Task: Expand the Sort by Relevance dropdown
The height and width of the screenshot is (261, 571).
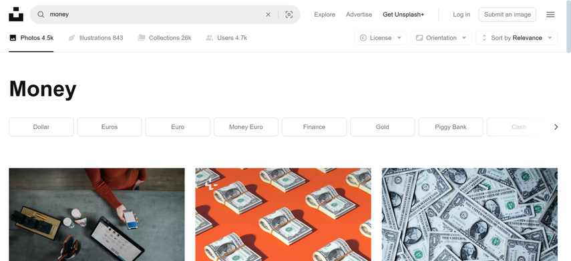Action: 516,38
